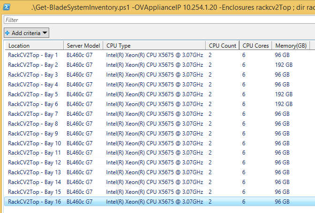Click BL460c G7 server model in Bay 10 row

click(x=80, y=143)
